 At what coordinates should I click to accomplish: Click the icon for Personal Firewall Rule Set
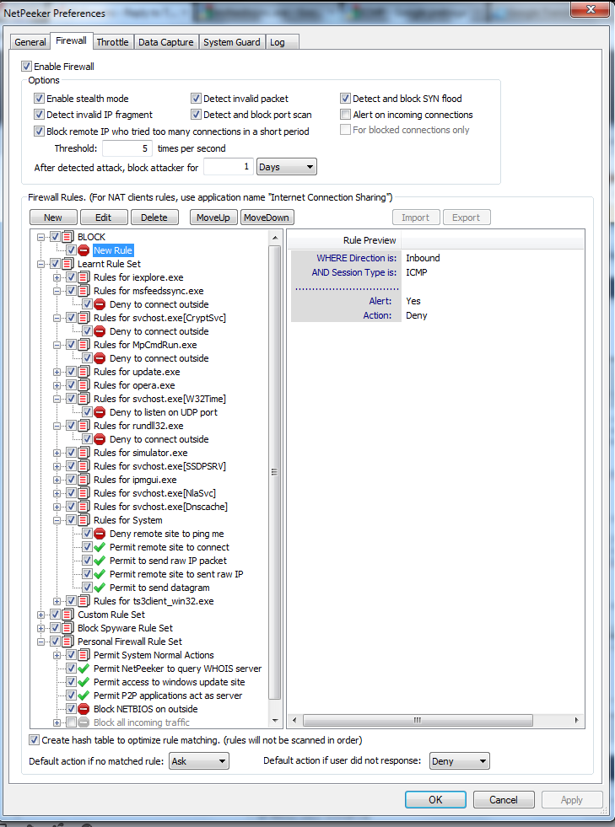click(67, 642)
